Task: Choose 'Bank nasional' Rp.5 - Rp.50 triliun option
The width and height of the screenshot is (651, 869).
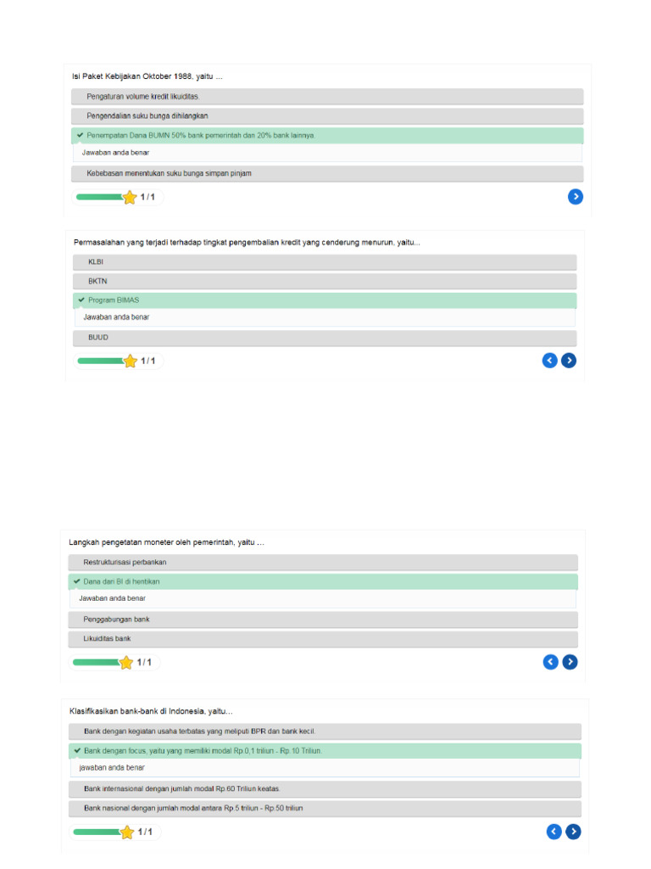Action: pos(325,808)
